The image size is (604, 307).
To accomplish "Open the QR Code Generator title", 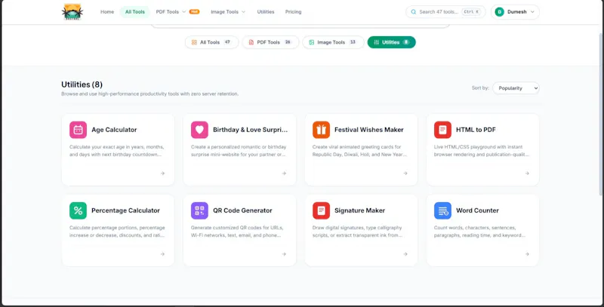I will click(242, 210).
